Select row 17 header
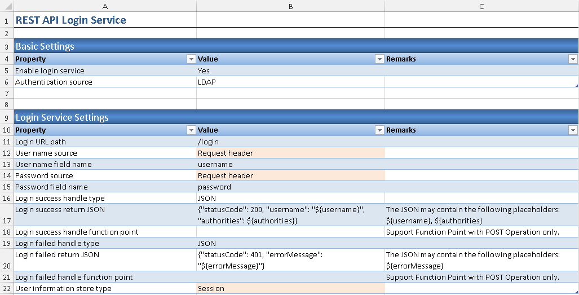Viewport: 579px width, 295px height. click(6, 215)
